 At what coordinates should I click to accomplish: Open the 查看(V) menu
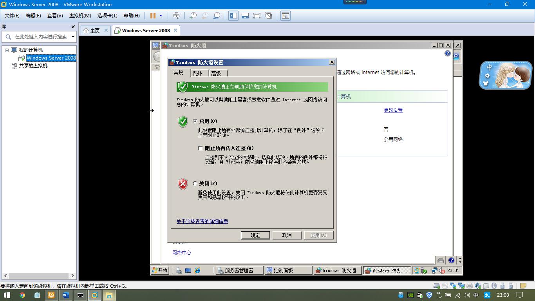(x=55, y=16)
